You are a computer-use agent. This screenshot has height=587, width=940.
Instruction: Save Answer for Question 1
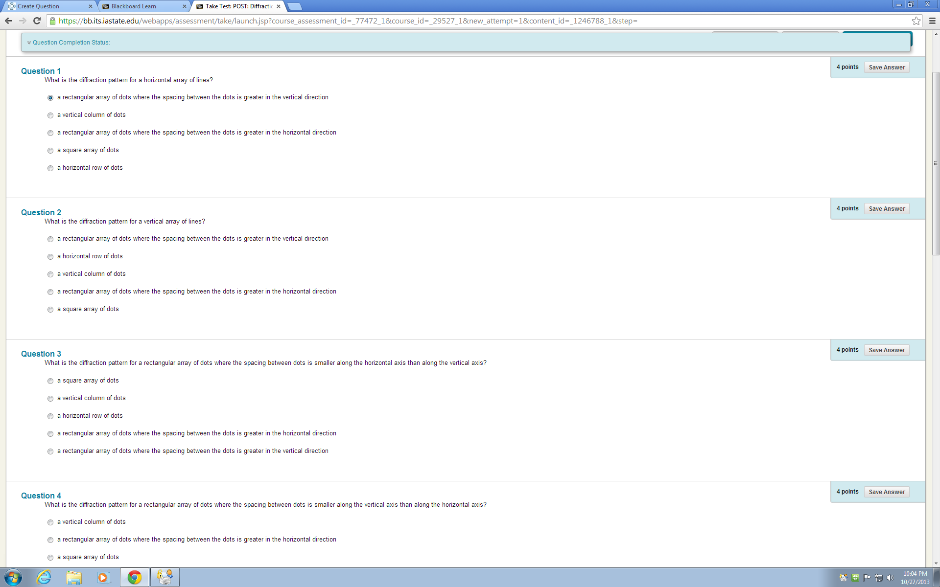click(887, 68)
